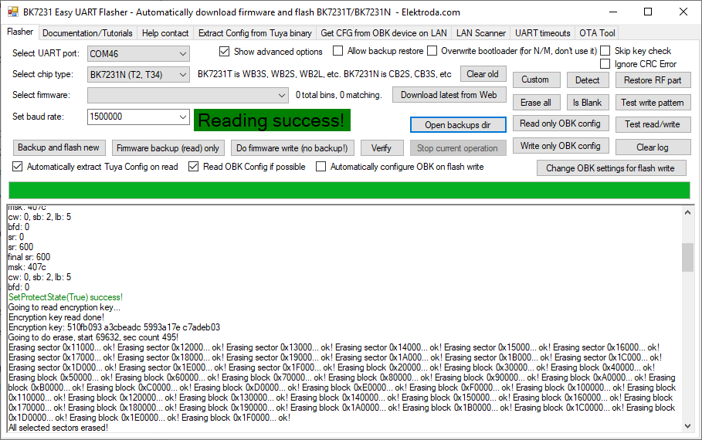This screenshot has height=440, width=702.
Task: Switch to Get CFG from OBK device on LAN tab
Action: pos(384,33)
